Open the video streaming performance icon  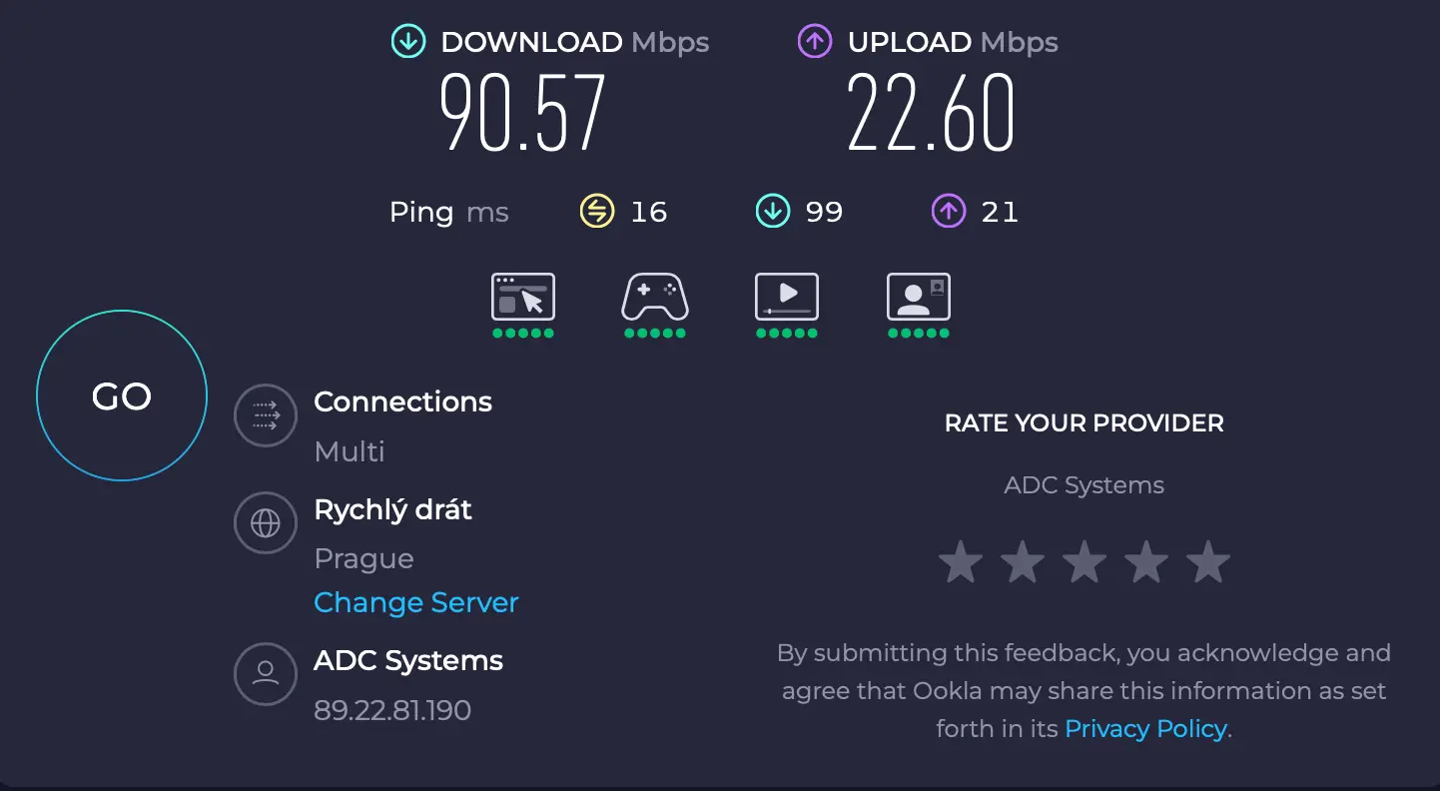coord(786,297)
